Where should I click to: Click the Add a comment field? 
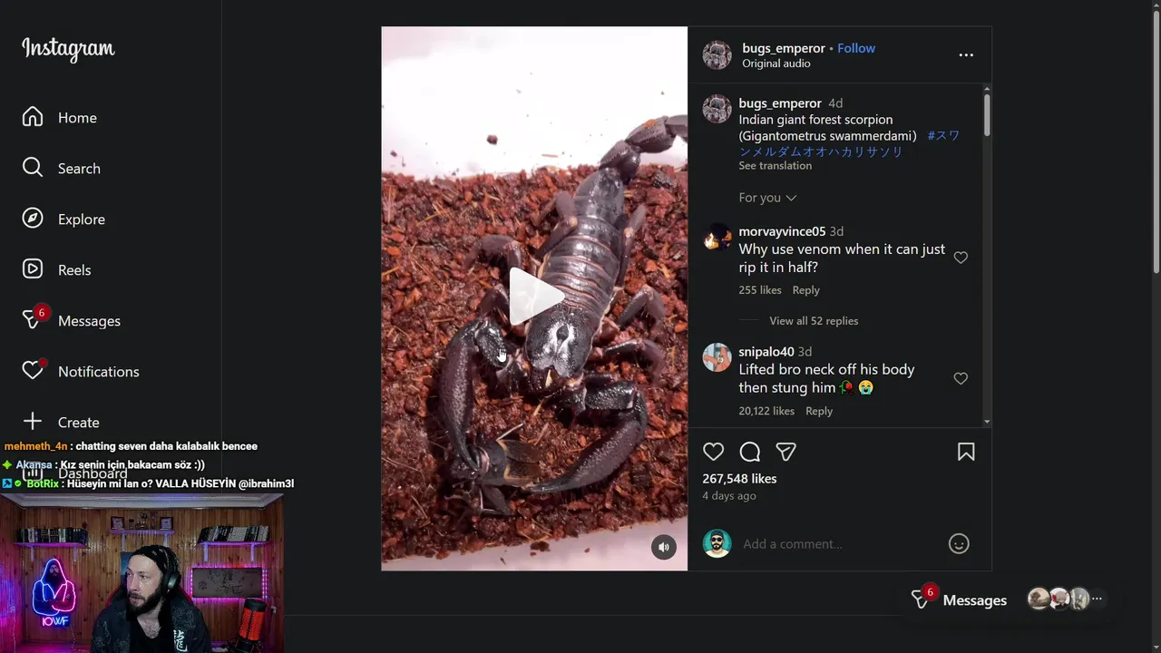coord(839,544)
